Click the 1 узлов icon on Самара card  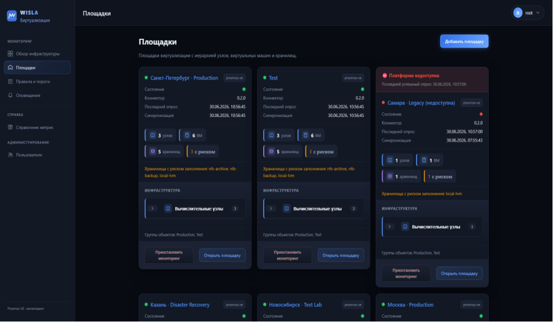point(390,160)
